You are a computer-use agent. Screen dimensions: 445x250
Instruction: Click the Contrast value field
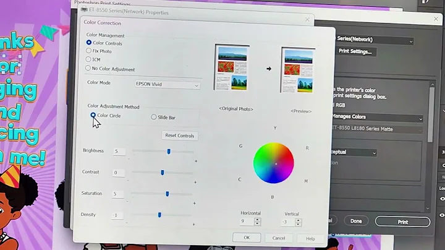tap(118, 173)
